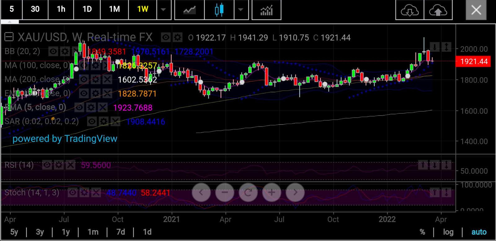
Task: Select the 5 minute timeframe
Action: (x=11, y=9)
